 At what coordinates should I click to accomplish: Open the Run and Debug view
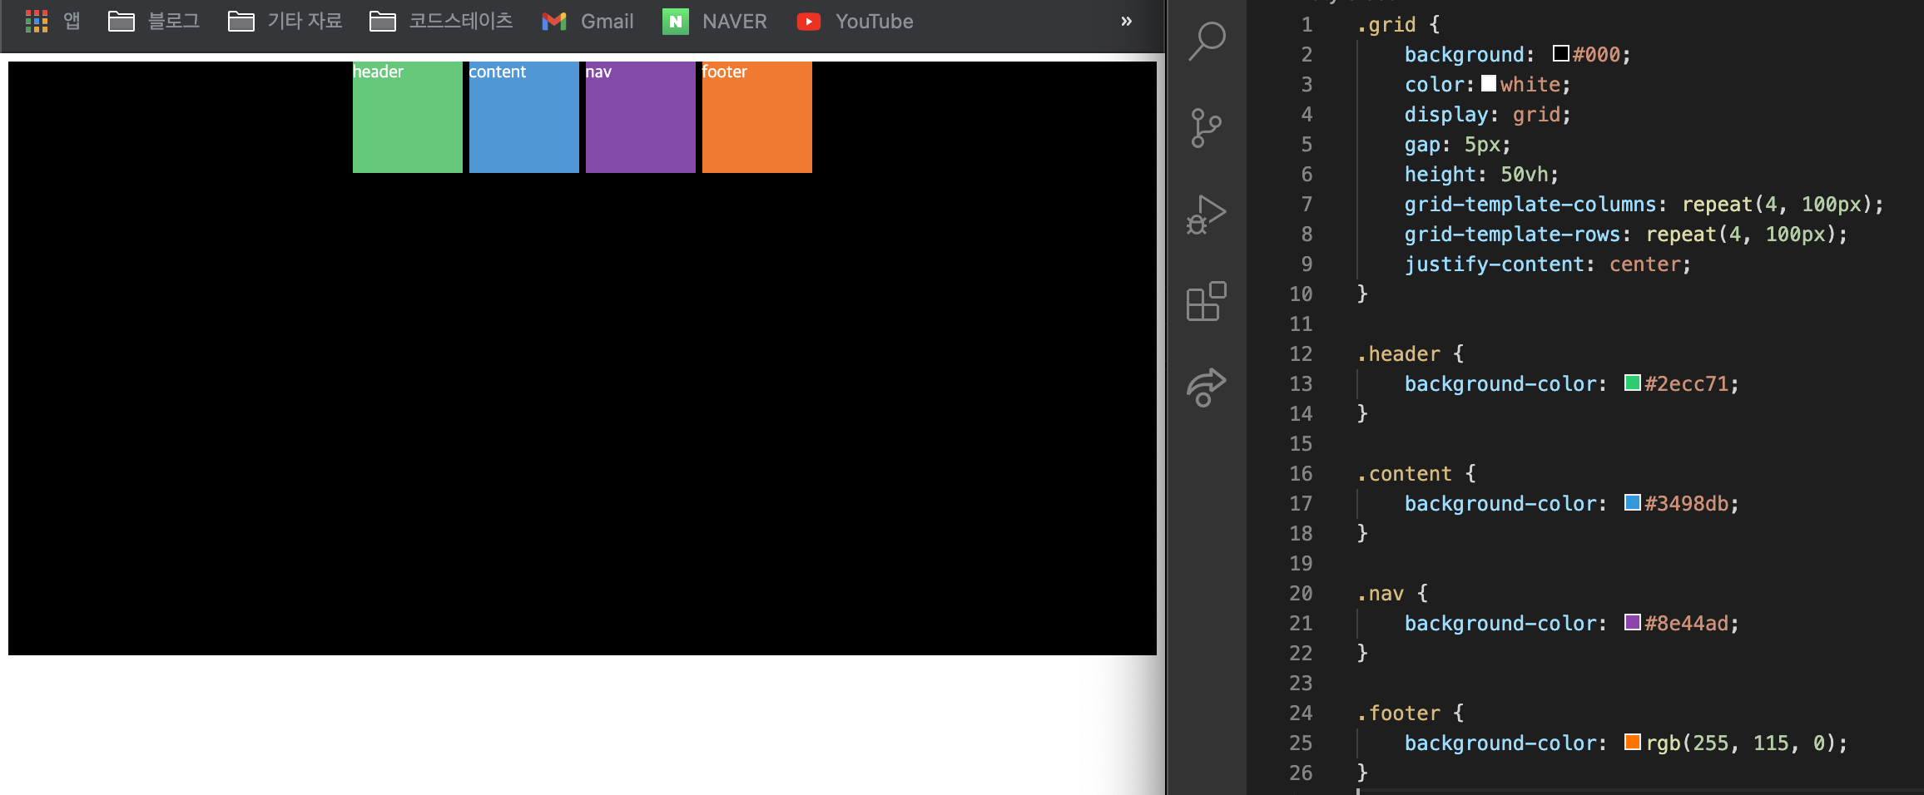(1207, 215)
